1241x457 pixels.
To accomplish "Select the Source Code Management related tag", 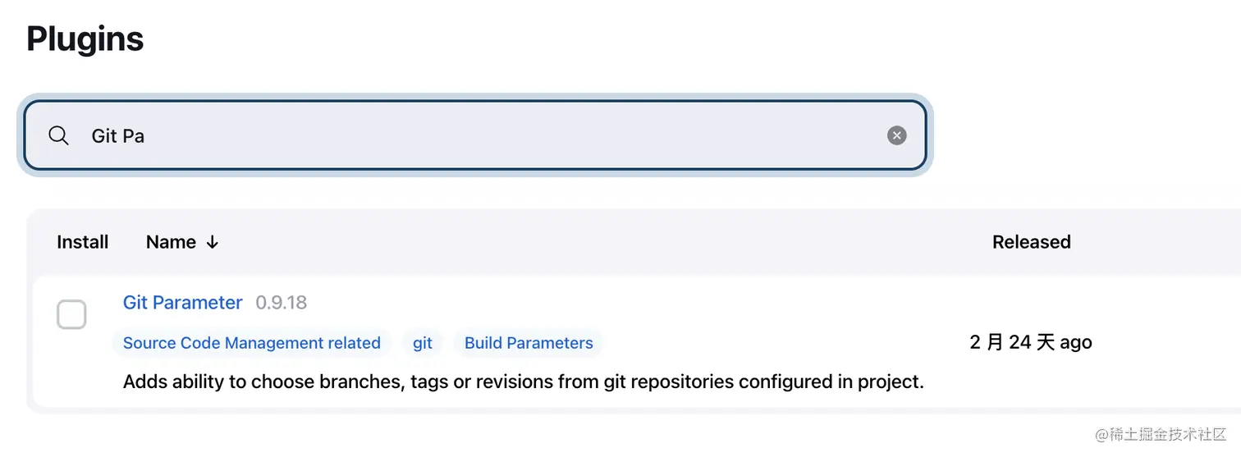I will click(251, 343).
